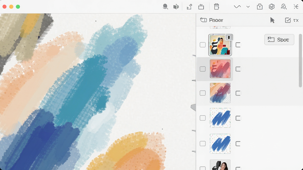Click the speaker sound icon in the toolbar

click(x=176, y=7)
